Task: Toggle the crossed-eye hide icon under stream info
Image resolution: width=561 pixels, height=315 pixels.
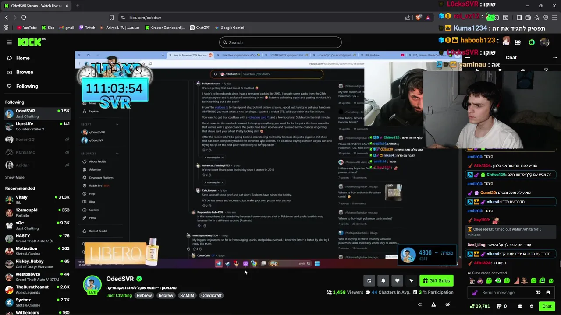Action: [447, 305]
